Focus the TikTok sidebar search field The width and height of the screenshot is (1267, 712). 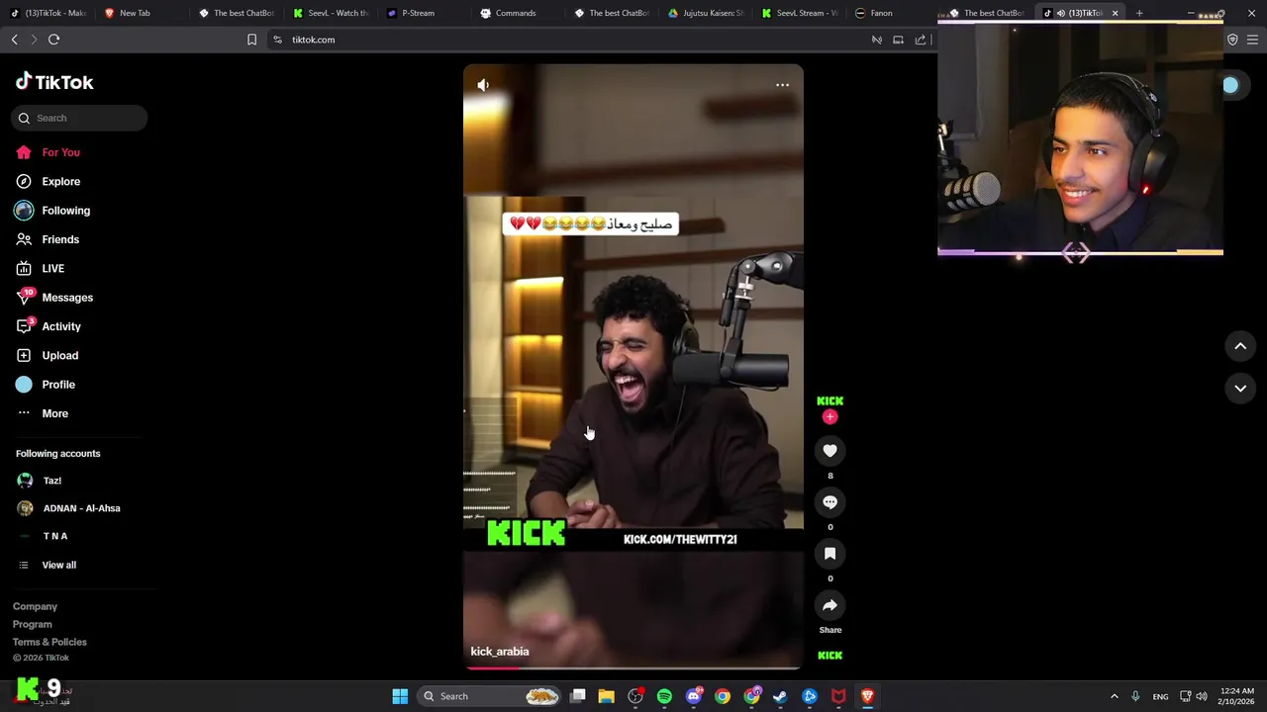tap(79, 118)
